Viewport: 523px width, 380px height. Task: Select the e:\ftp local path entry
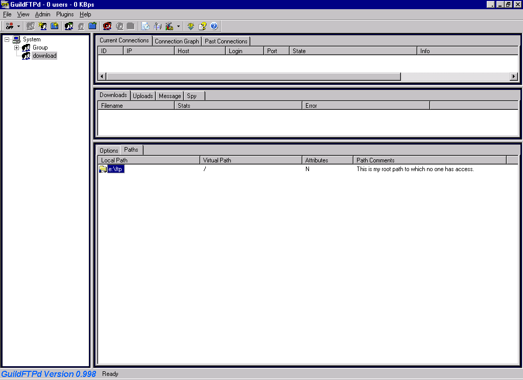point(116,169)
